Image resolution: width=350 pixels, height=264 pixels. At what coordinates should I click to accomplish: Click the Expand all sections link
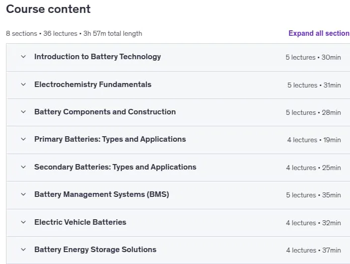click(319, 33)
